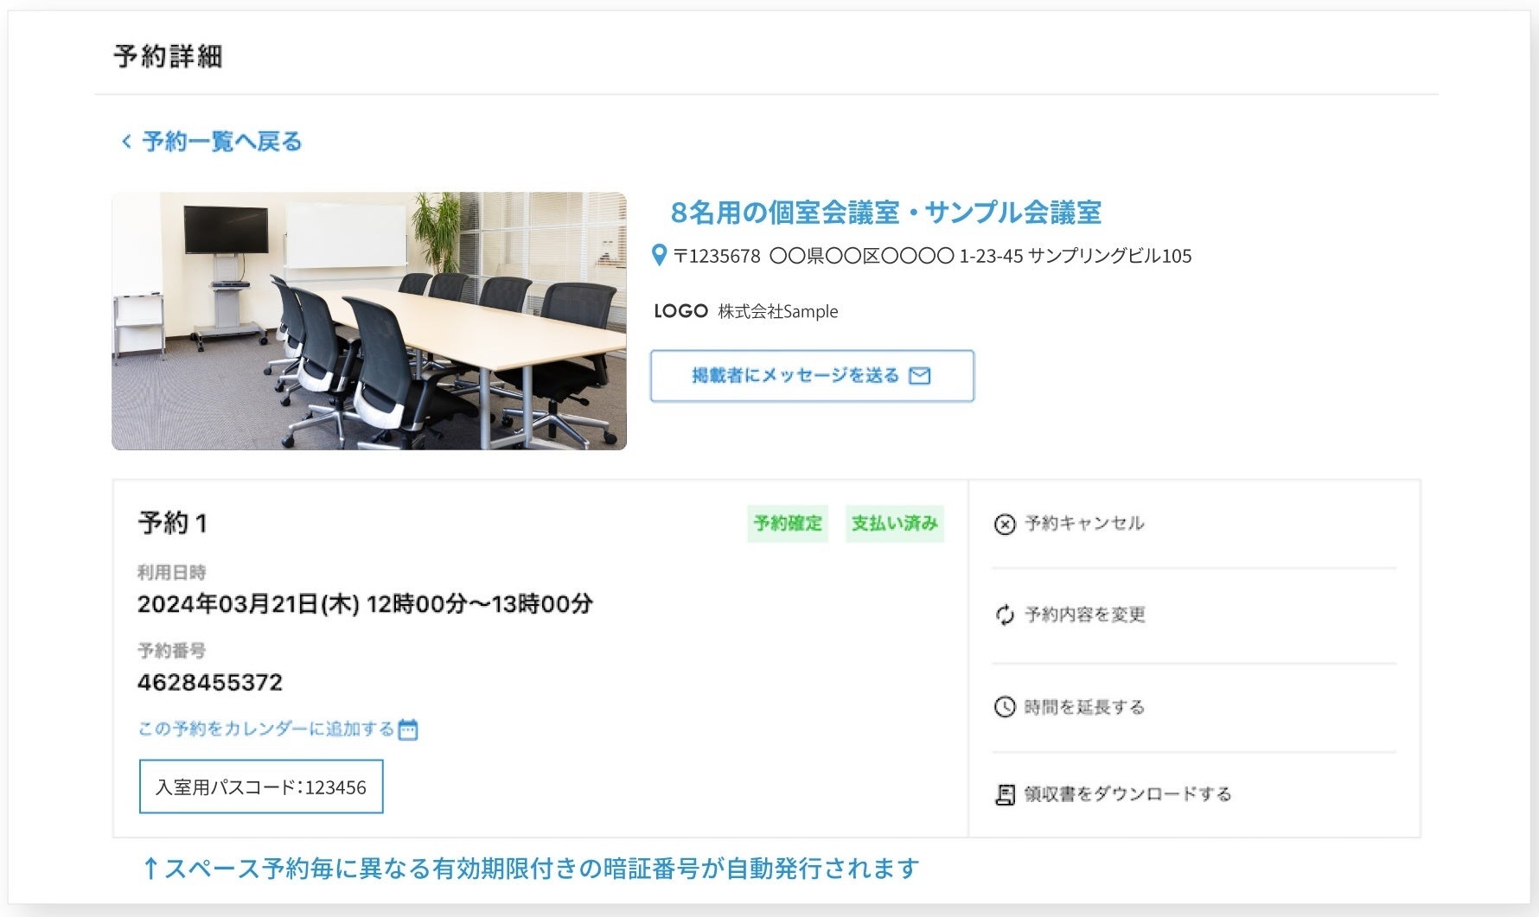Click the 株式会社Sample company name
1539x917 pixels.
pos(778,311)
